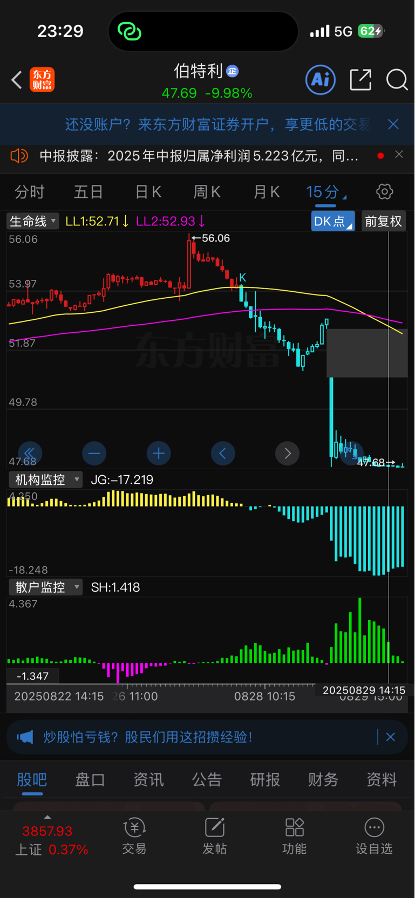Tap 发帖 post button
The height and width of the screenshot is (898, 415).
coord(214,837)
